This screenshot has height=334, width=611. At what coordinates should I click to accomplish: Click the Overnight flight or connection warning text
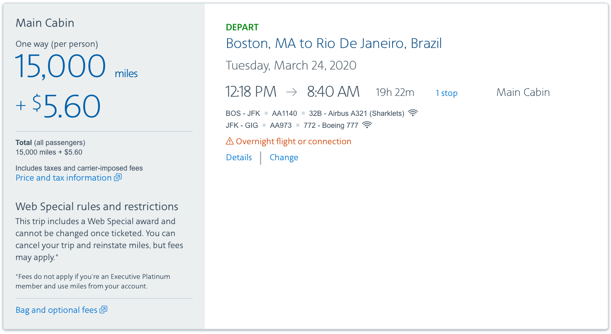[x=294, y=141]
